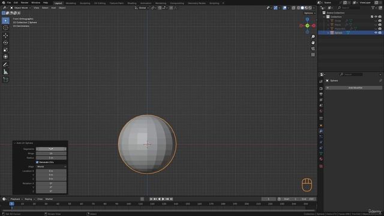
Task: Select the Transform tool
Action: pos(5,57)
